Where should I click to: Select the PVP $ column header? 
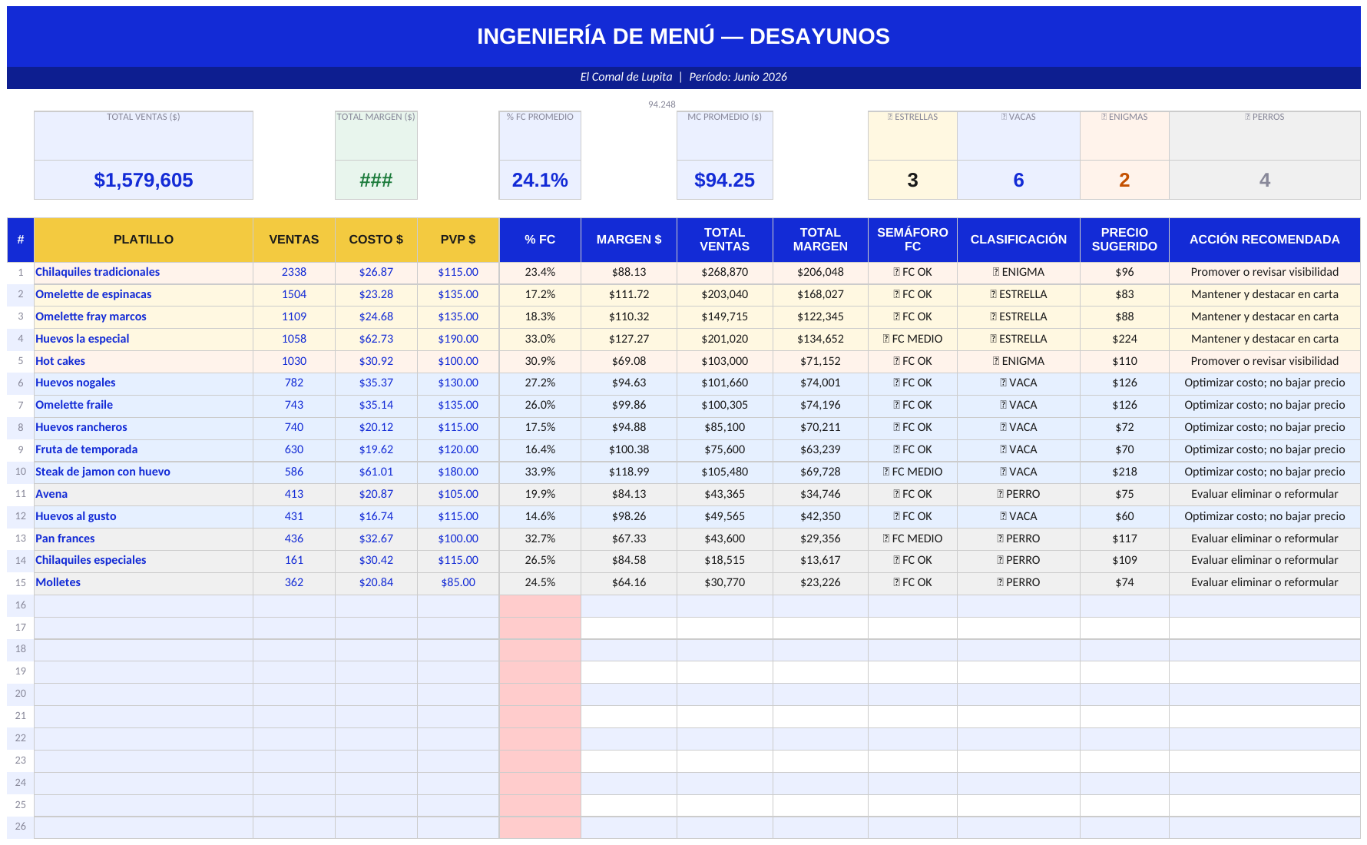(x=458, y=240)
